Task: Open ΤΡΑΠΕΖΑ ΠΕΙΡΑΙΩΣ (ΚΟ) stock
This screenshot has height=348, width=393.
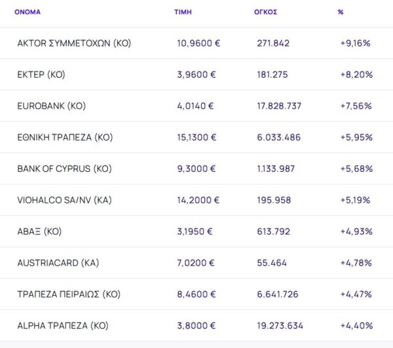Action: 69,294
